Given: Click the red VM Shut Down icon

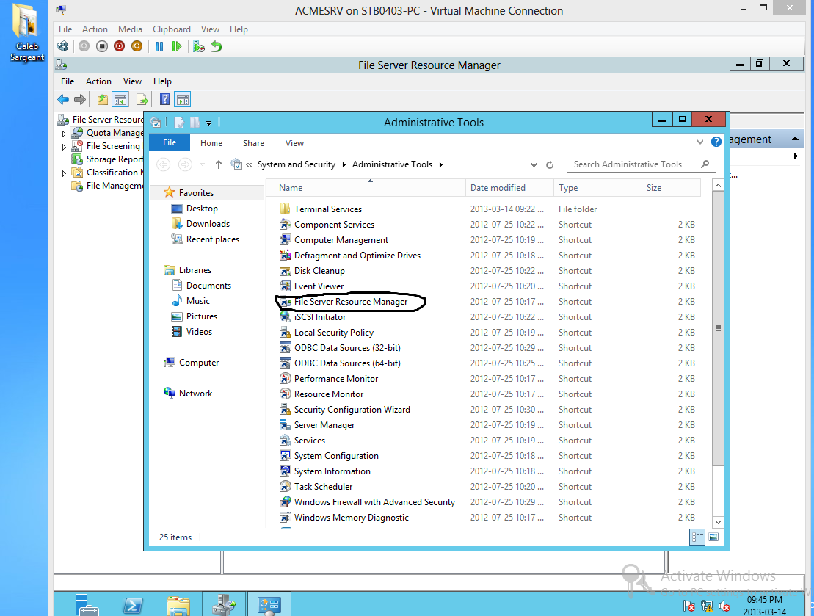Looking at the screenshot, I should pyautogui.click(x=120, y=46).
